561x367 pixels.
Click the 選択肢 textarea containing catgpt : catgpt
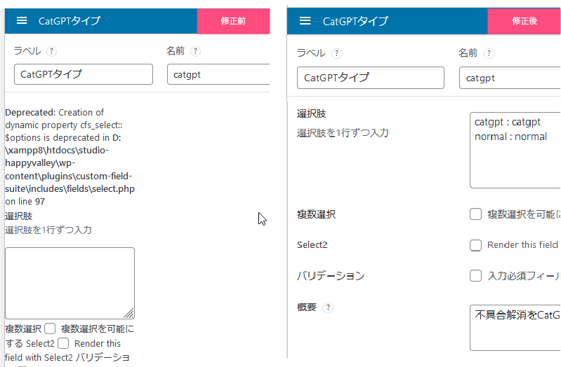(x=515, y=151)
